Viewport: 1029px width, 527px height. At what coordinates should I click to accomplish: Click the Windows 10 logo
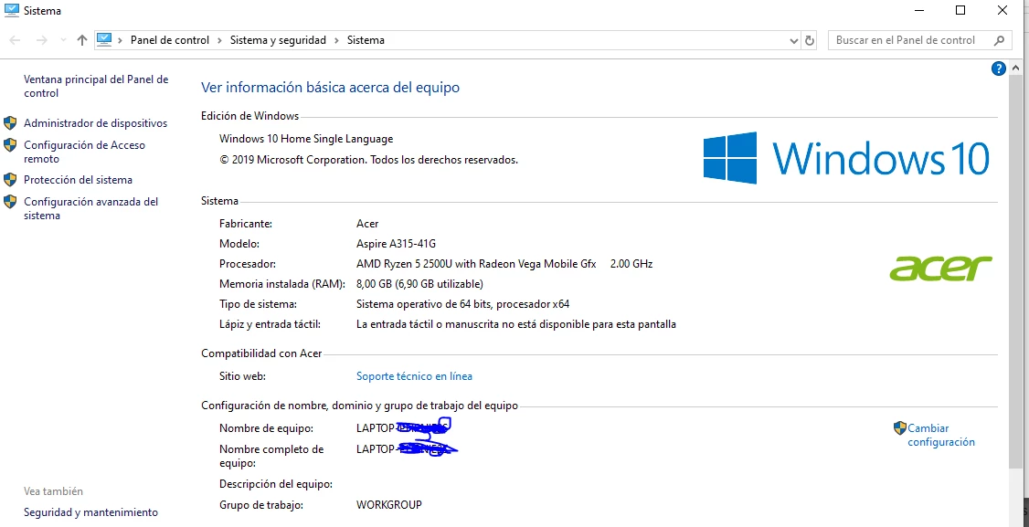(x=846, y=157)
